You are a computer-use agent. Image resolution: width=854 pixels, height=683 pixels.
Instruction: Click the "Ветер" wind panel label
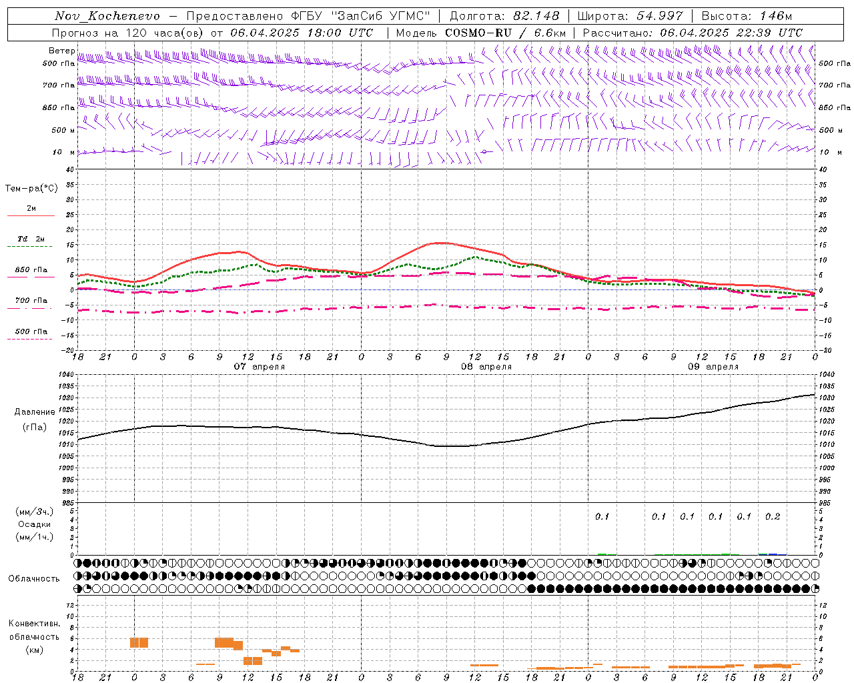click(x=61, y=51)
